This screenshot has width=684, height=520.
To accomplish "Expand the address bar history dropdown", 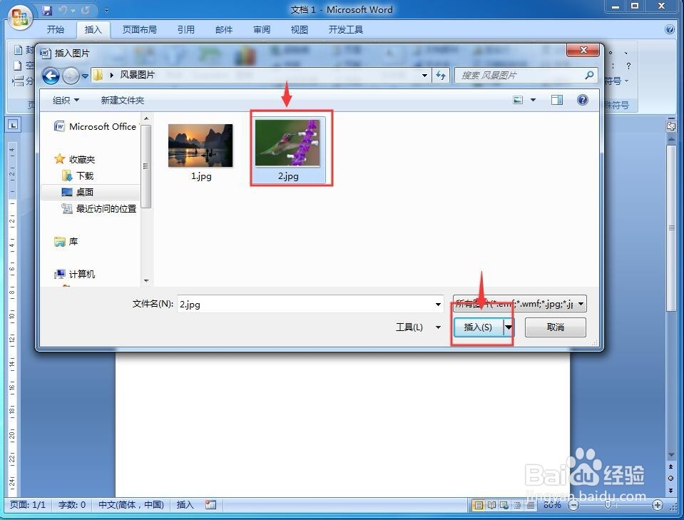I will pos(424,76).
